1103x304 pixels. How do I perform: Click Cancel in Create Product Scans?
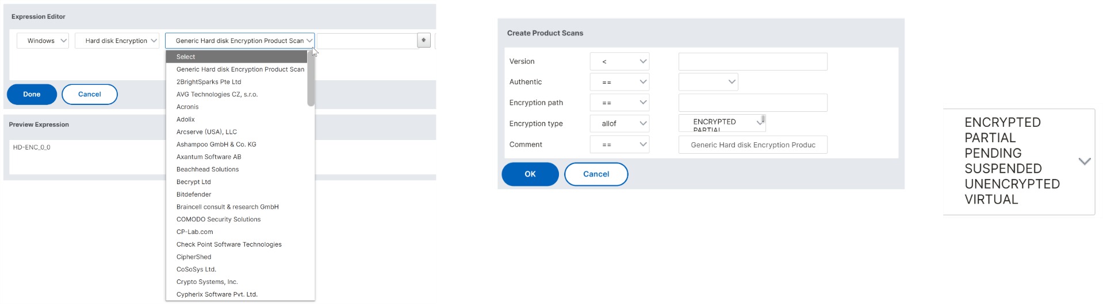(x=596, y=174)
